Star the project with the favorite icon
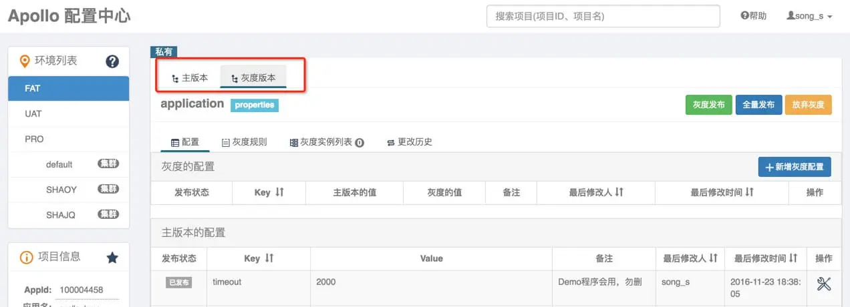Screen dimensions: 850x307 click(112, 257)
